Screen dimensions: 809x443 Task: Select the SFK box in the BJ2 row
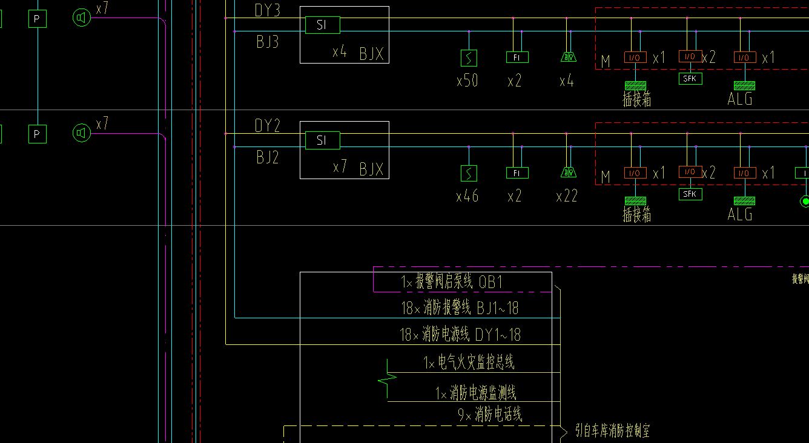(690, 194)
